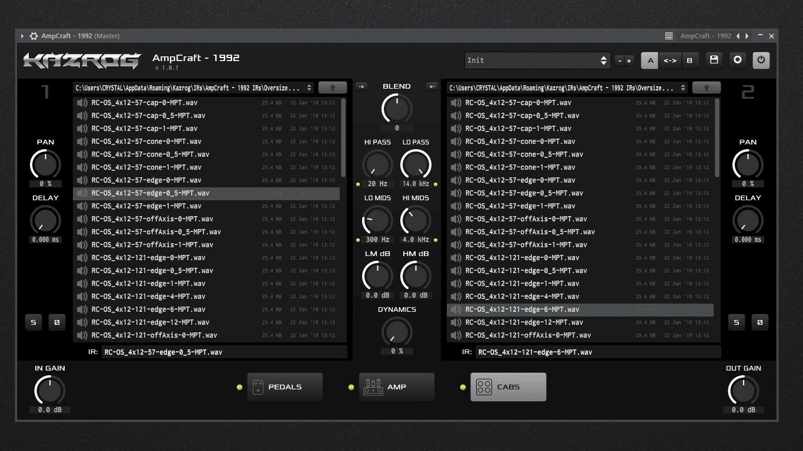Click the folder-up arrow button for cab 2
803x451 pixels.
(x=707, y=87)
